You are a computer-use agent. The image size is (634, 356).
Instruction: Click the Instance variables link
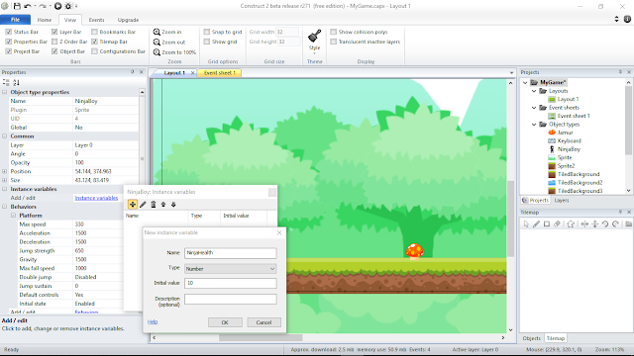click(96, 198)
